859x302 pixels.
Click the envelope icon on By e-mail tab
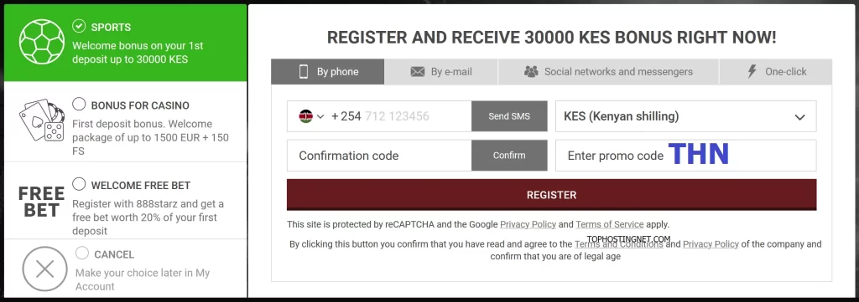(418, 72)
